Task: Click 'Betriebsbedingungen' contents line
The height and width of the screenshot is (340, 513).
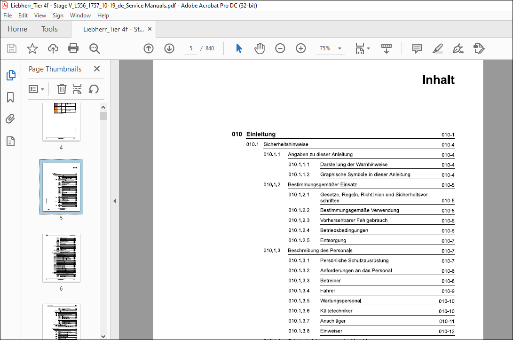Action: coord(344,230)
